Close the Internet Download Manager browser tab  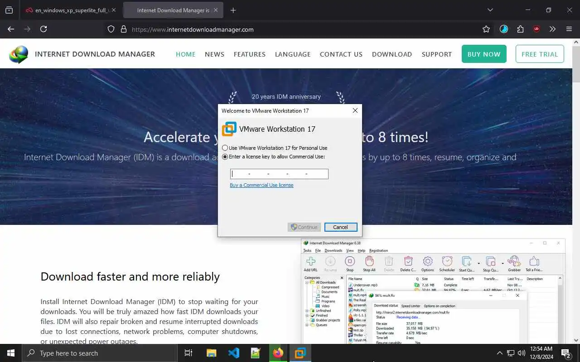tap(216, 10)
